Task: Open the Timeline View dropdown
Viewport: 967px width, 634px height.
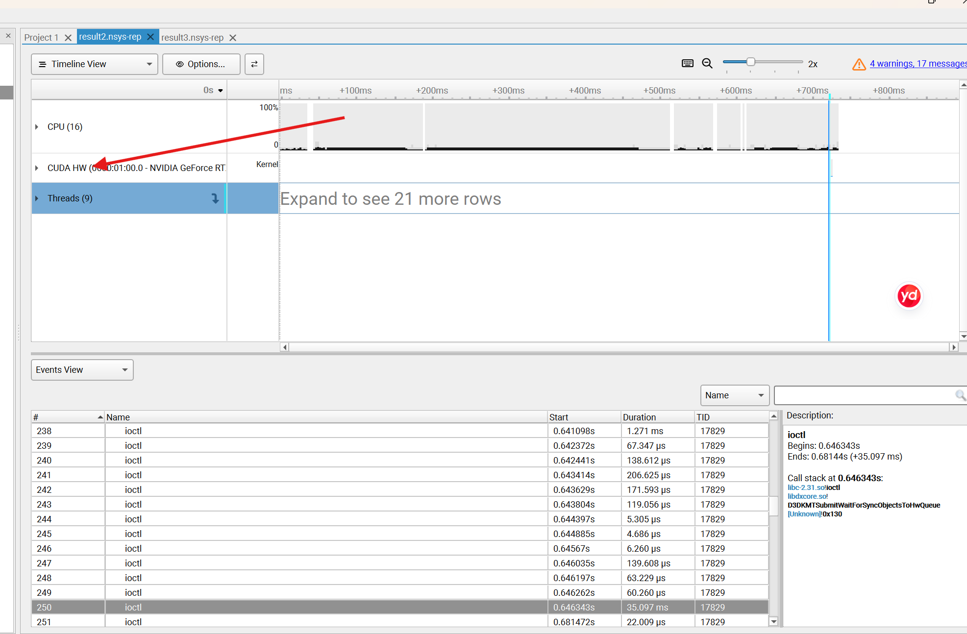Action: point(95,64)
